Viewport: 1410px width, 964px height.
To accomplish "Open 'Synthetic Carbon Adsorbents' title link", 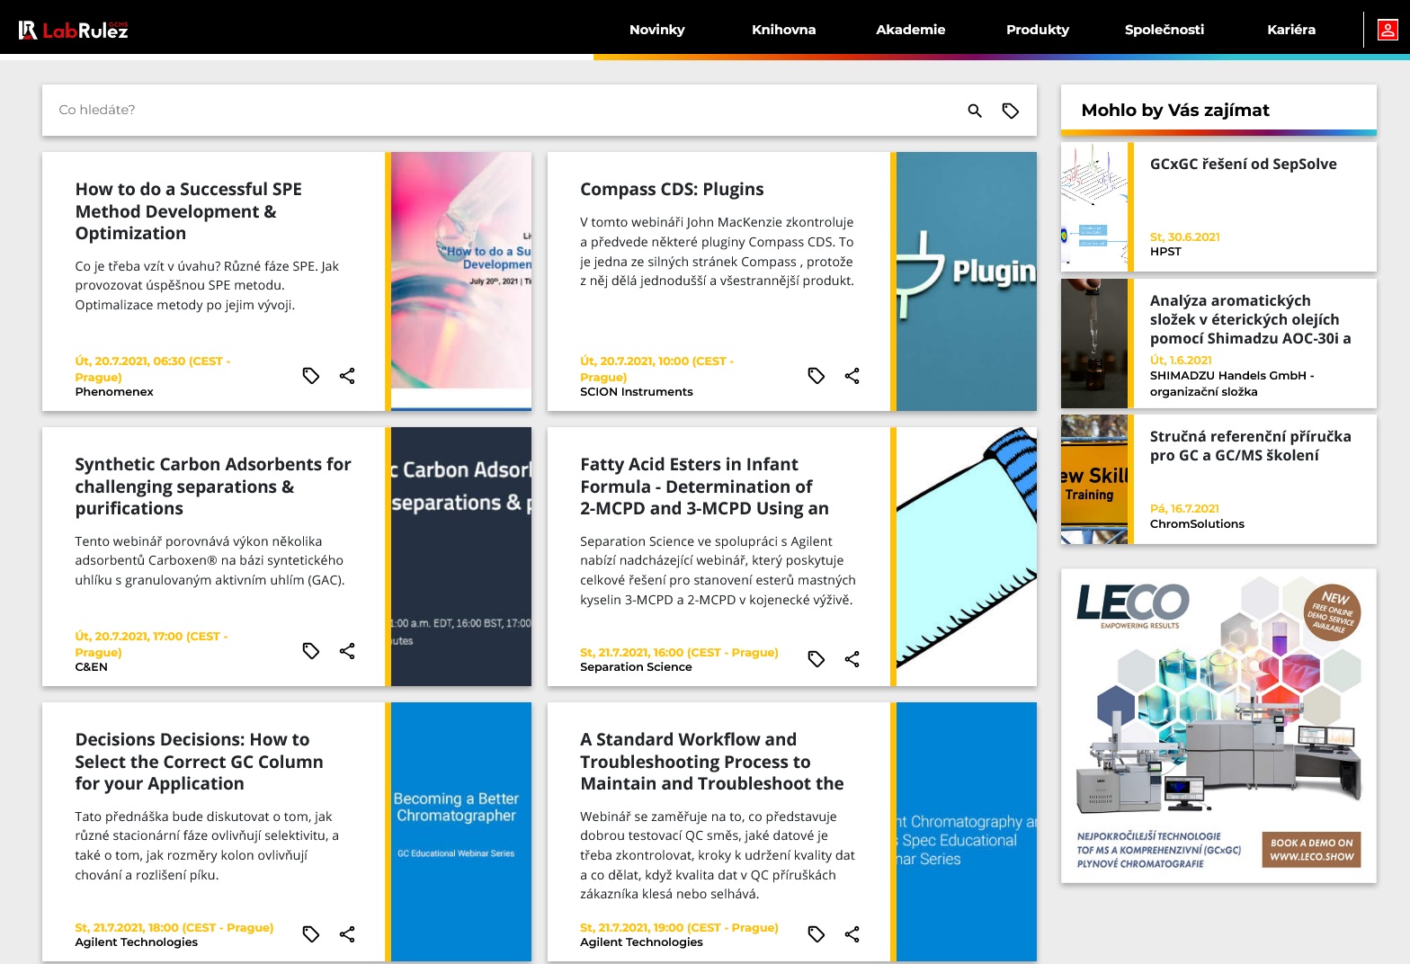I will click(x=213, y=486).
